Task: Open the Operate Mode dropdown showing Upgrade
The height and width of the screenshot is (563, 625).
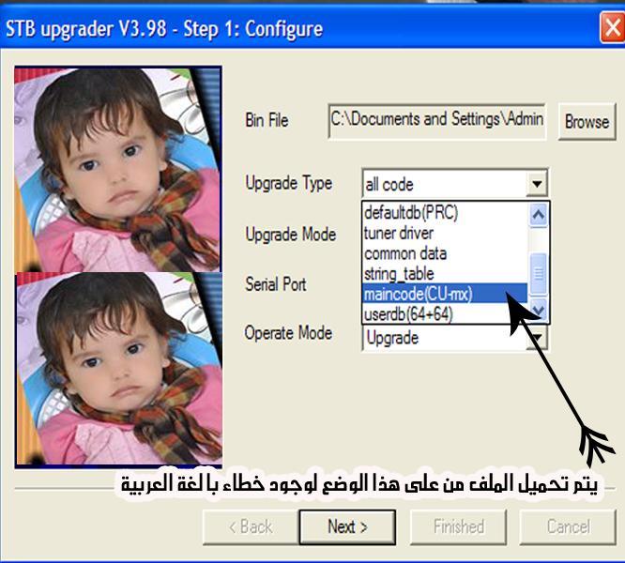Action: click(455, 338)
